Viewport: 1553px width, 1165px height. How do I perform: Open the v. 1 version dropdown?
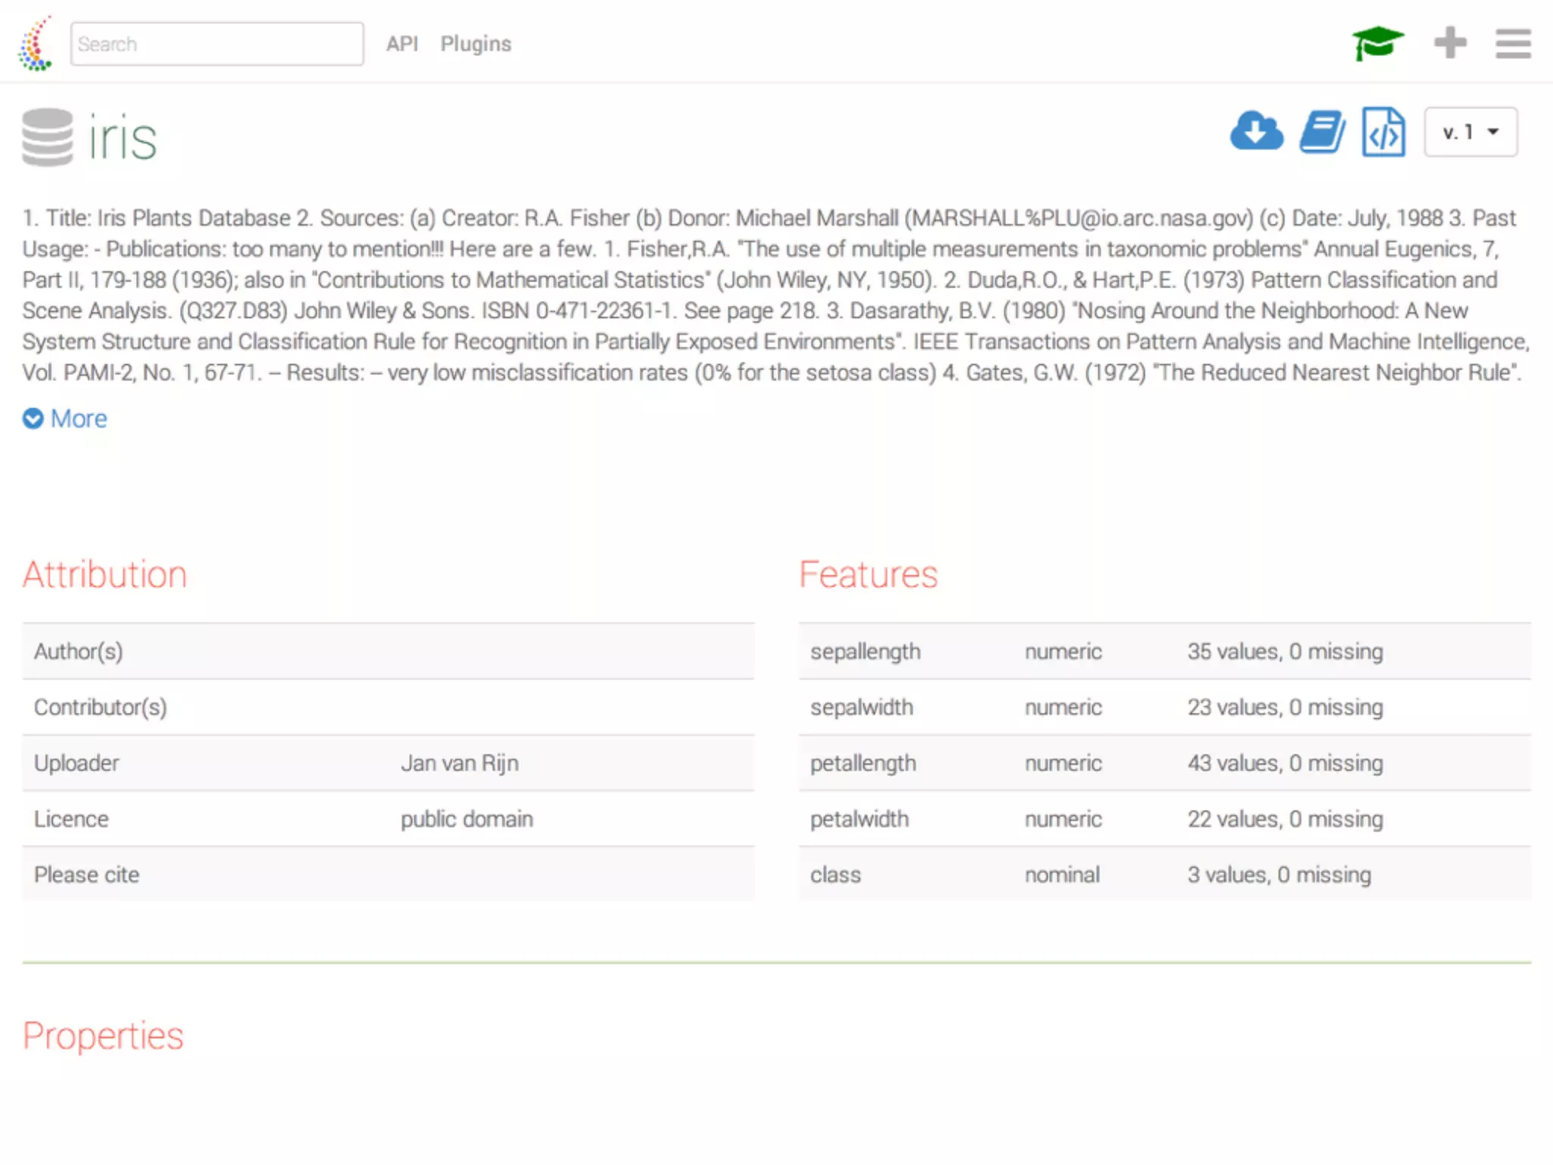(1470, 132)
